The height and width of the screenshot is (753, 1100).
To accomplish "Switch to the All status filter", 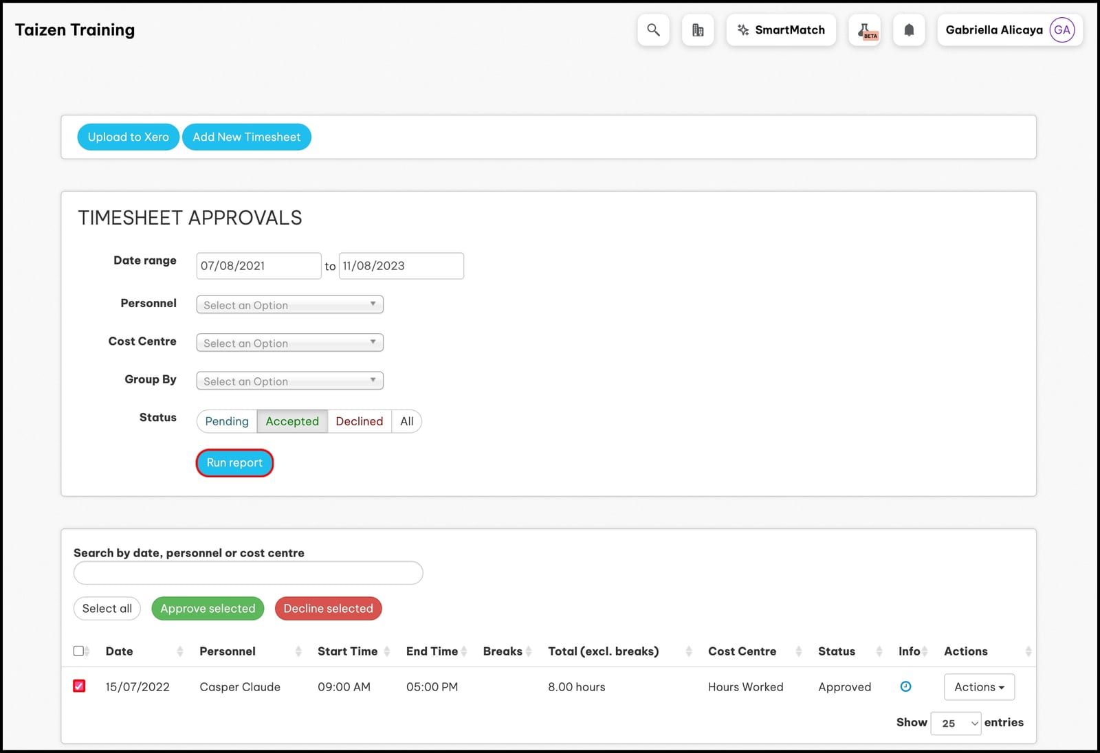I will (x=406, y=421).
